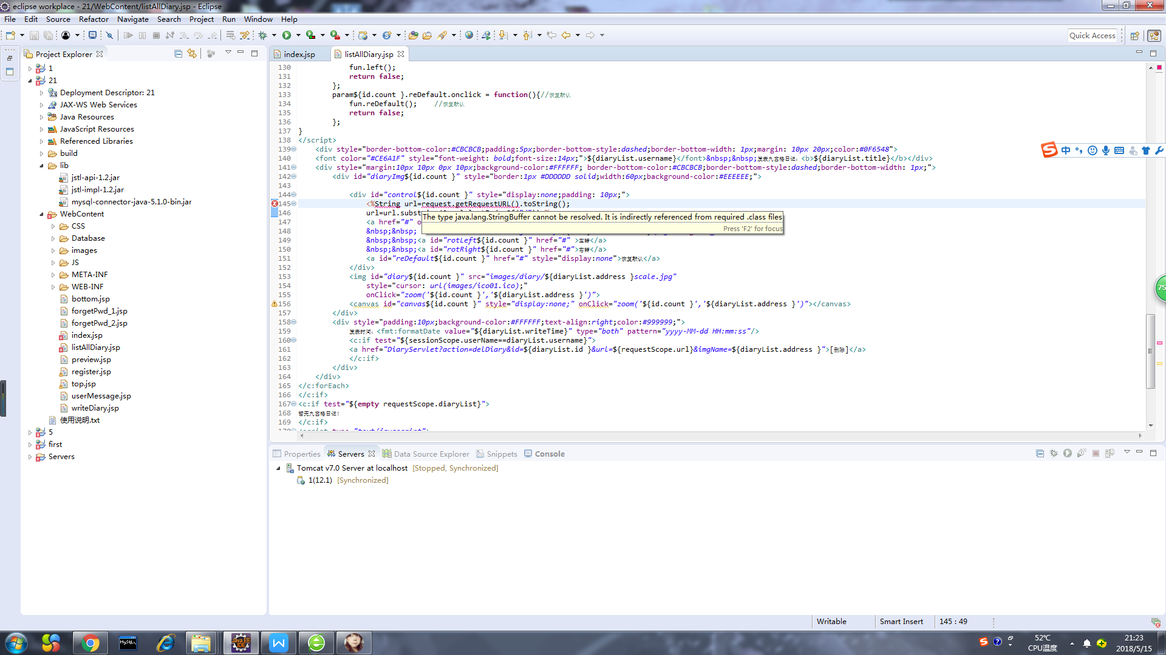Toggle the fold marker on line 158
1166x655 pixels.
pos(294,322)
